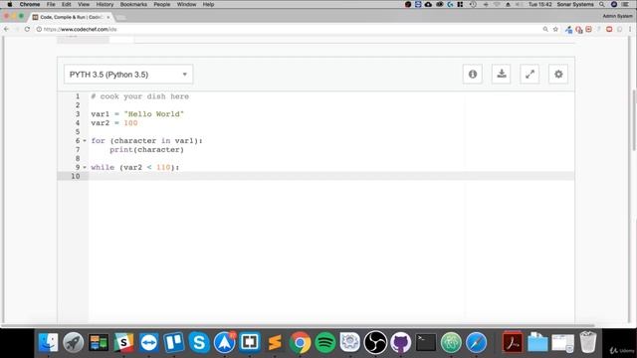Open editor settings gear
This screenshot has width=637, height=358.
tap(558, 75)
